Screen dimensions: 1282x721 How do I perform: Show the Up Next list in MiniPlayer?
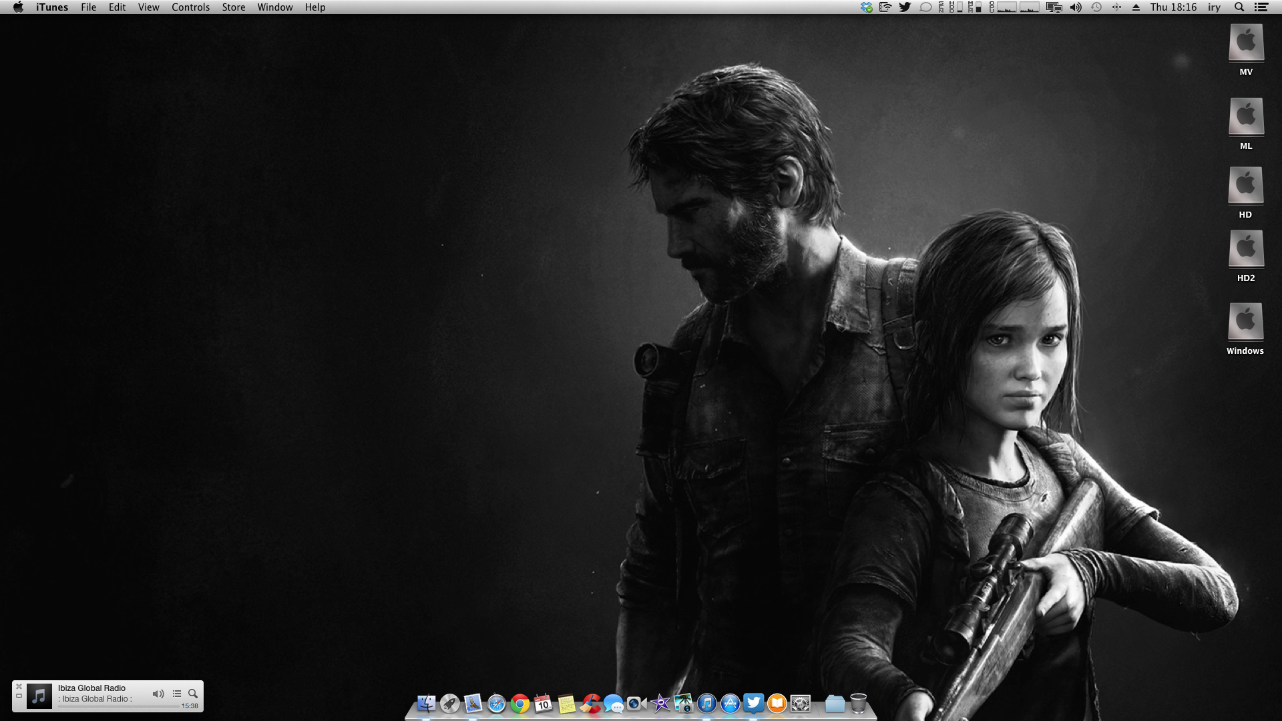coord(177,694)
